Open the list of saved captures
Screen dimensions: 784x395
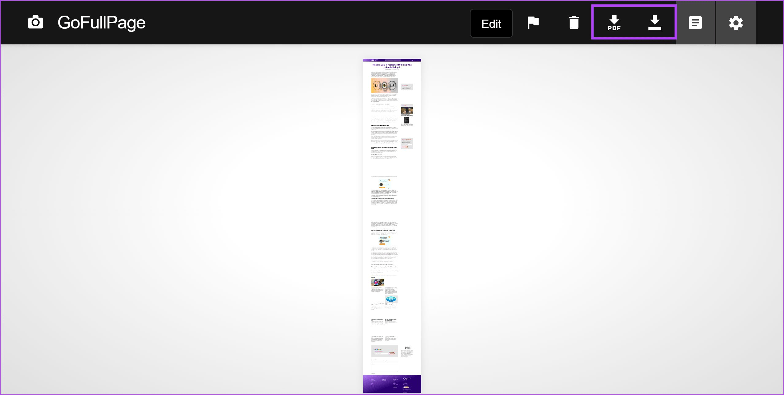tap(695, 22)
